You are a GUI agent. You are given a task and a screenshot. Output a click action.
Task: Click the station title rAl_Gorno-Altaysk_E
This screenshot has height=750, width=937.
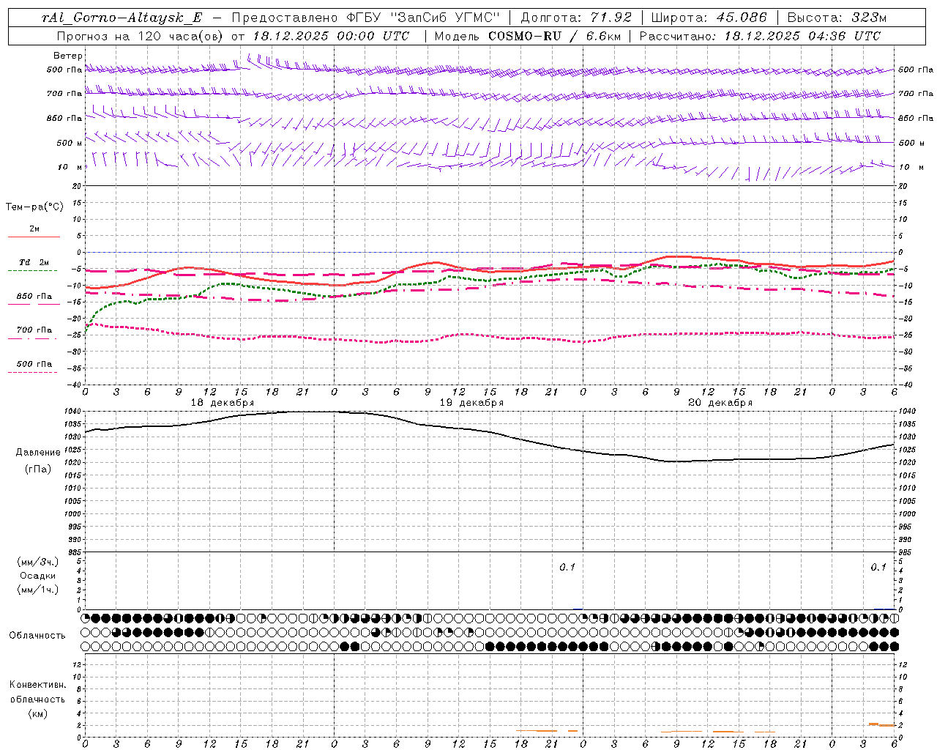tap(122, 18)
